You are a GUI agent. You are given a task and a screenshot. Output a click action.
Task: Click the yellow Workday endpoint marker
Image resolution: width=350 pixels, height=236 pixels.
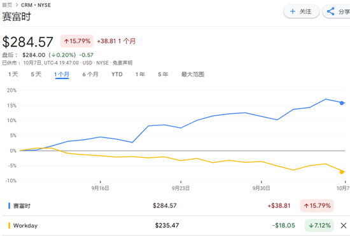pos(342,172)
